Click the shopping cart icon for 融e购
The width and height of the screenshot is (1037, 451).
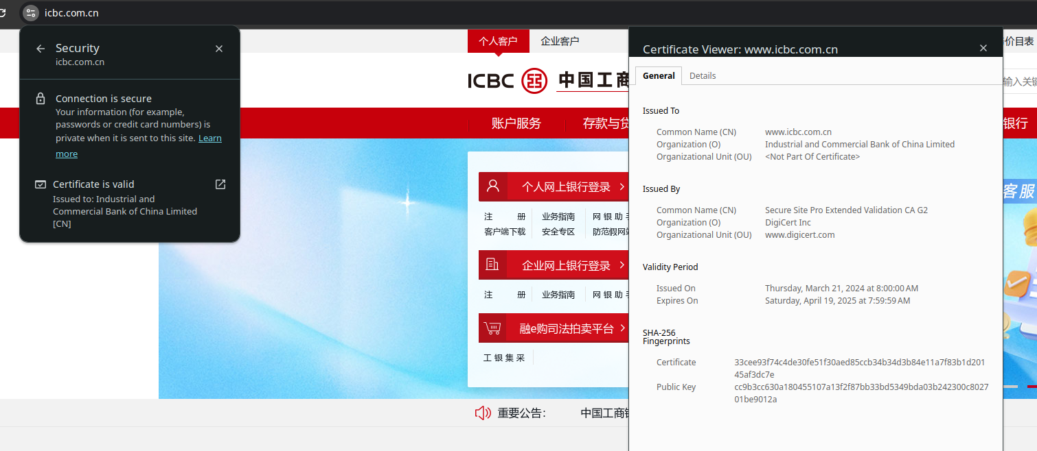click(x=493, y=328)
